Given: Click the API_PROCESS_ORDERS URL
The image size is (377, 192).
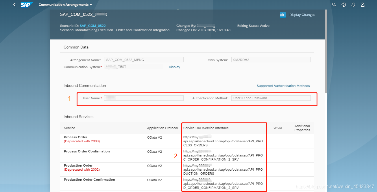Looking at the screenshot, I should 223,141.
